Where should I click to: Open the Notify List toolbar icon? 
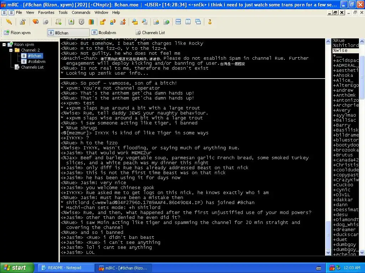coord(156,22)
